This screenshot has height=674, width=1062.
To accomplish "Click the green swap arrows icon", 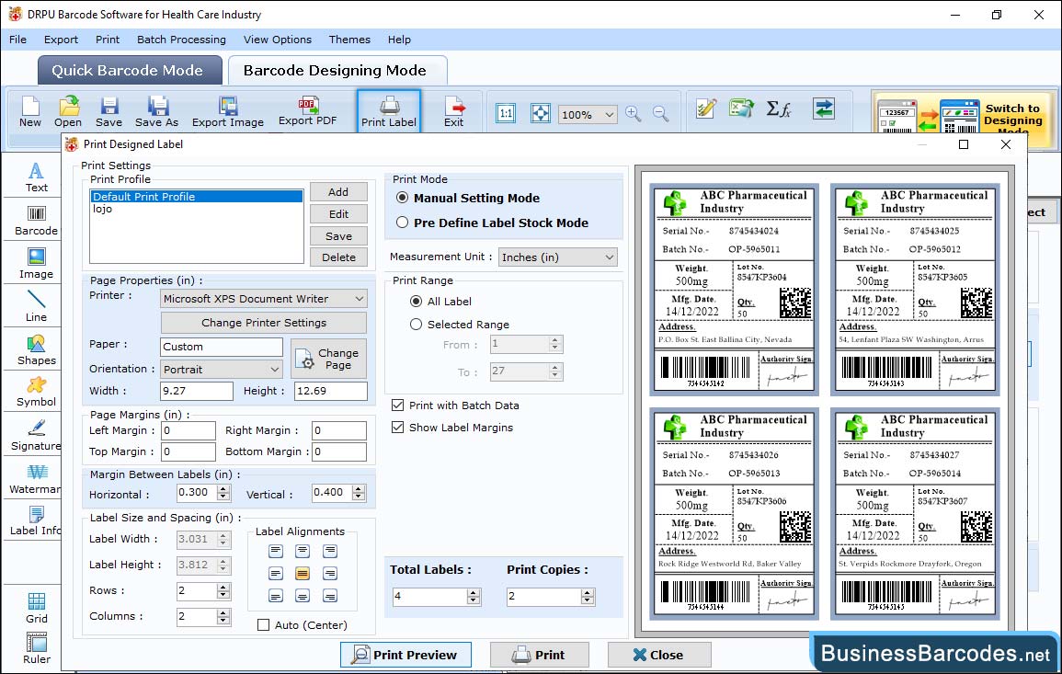I will [824, 109].
